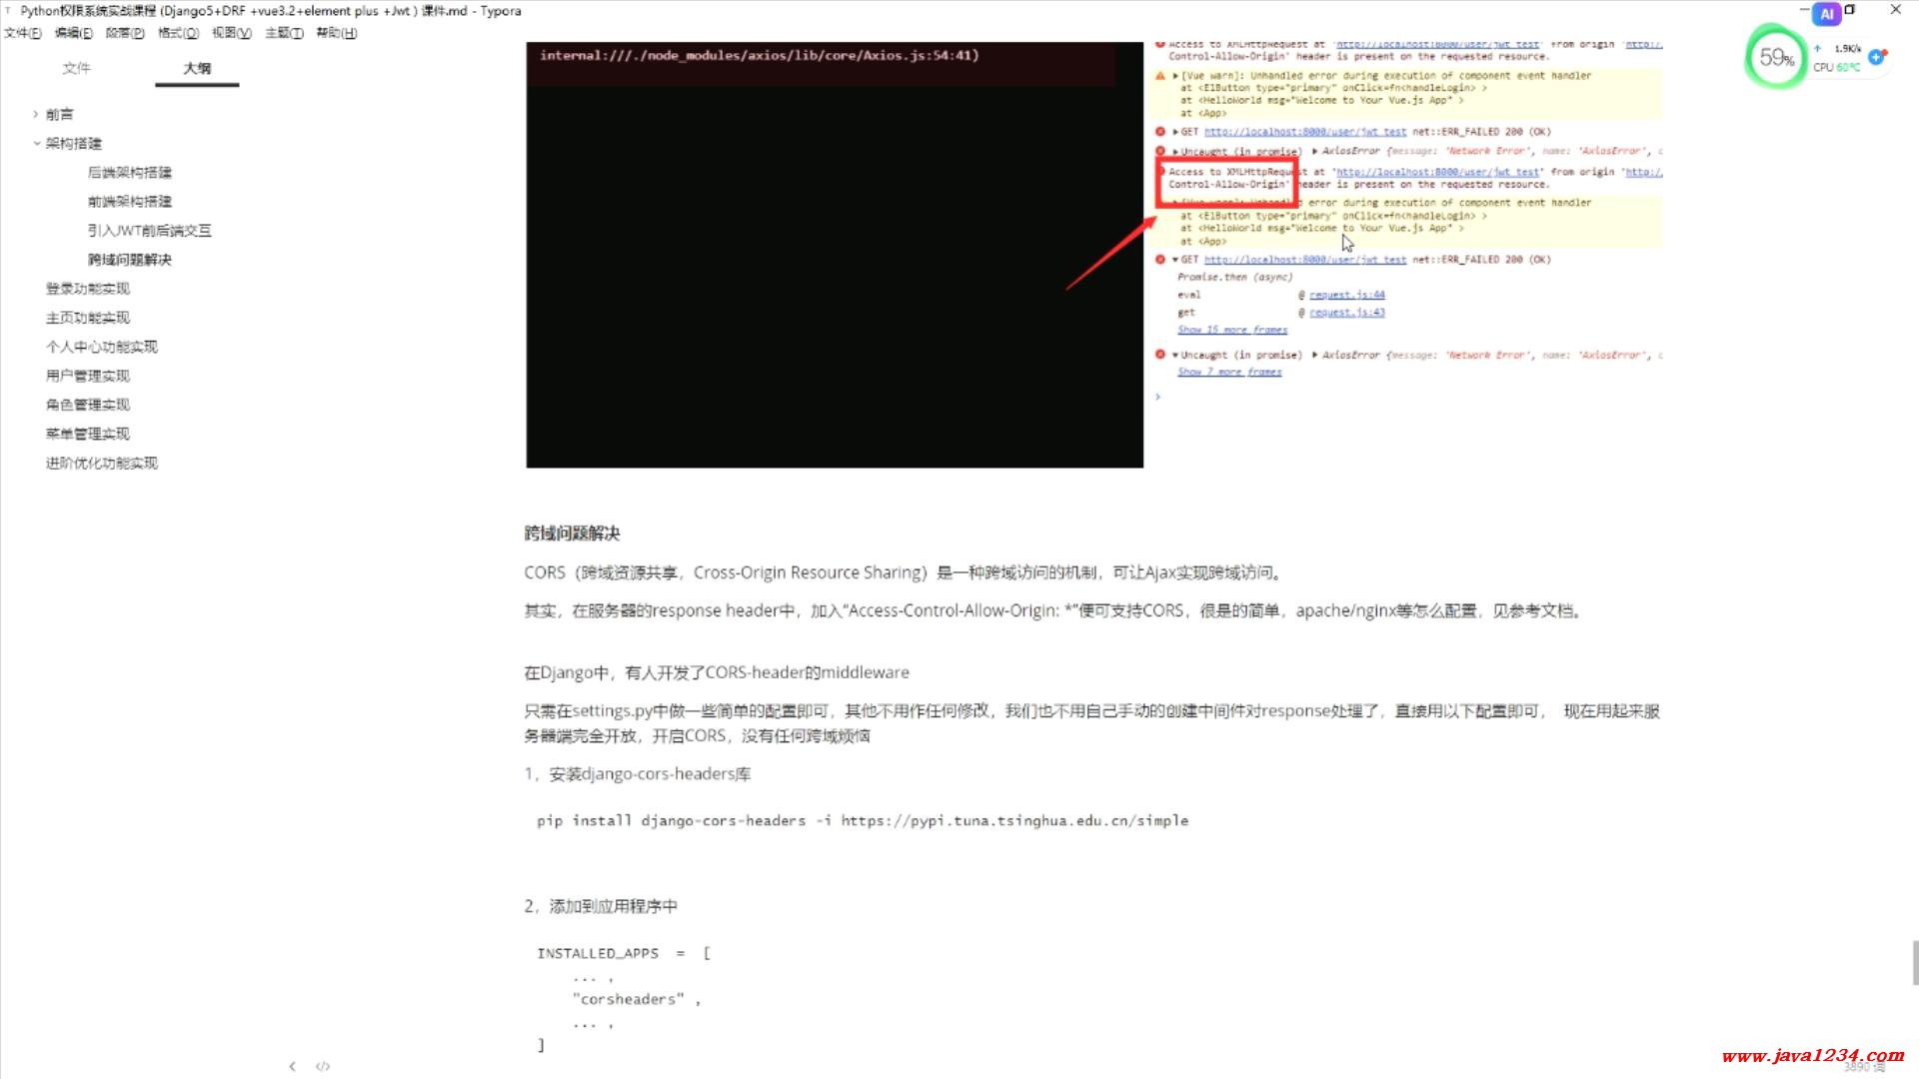Toggle source code mode icon
This screenshot has width=1919, height=1079.
pyautogui.click(x=323, y=1066)
